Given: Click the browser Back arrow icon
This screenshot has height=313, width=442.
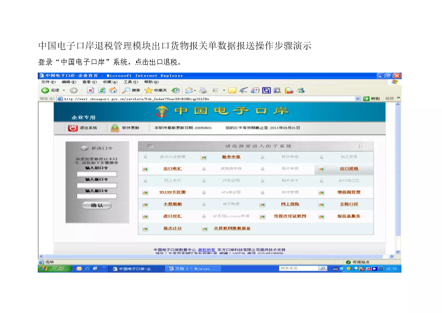Looking at the screenshot, I should pos(45,90).
